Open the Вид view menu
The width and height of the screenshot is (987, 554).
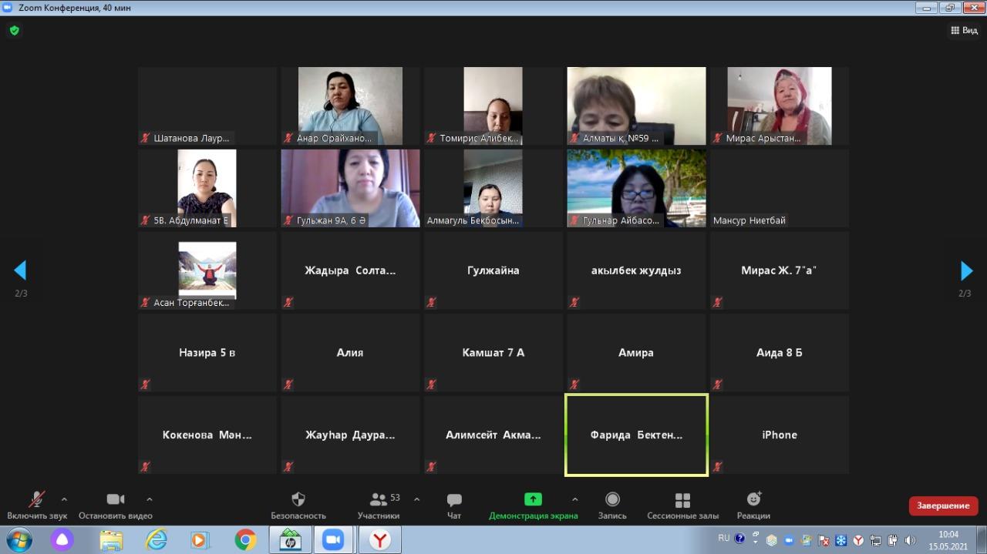coord(964,31)
